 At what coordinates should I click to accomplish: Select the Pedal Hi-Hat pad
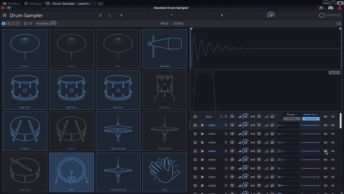[x=165, y=131]
